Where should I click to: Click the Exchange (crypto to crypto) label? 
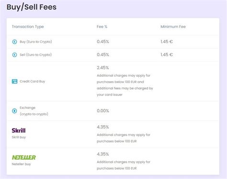(x=34, y=111)
